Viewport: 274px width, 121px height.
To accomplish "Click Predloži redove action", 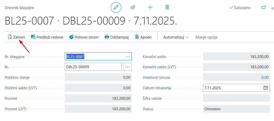I will tap(47, 37).
